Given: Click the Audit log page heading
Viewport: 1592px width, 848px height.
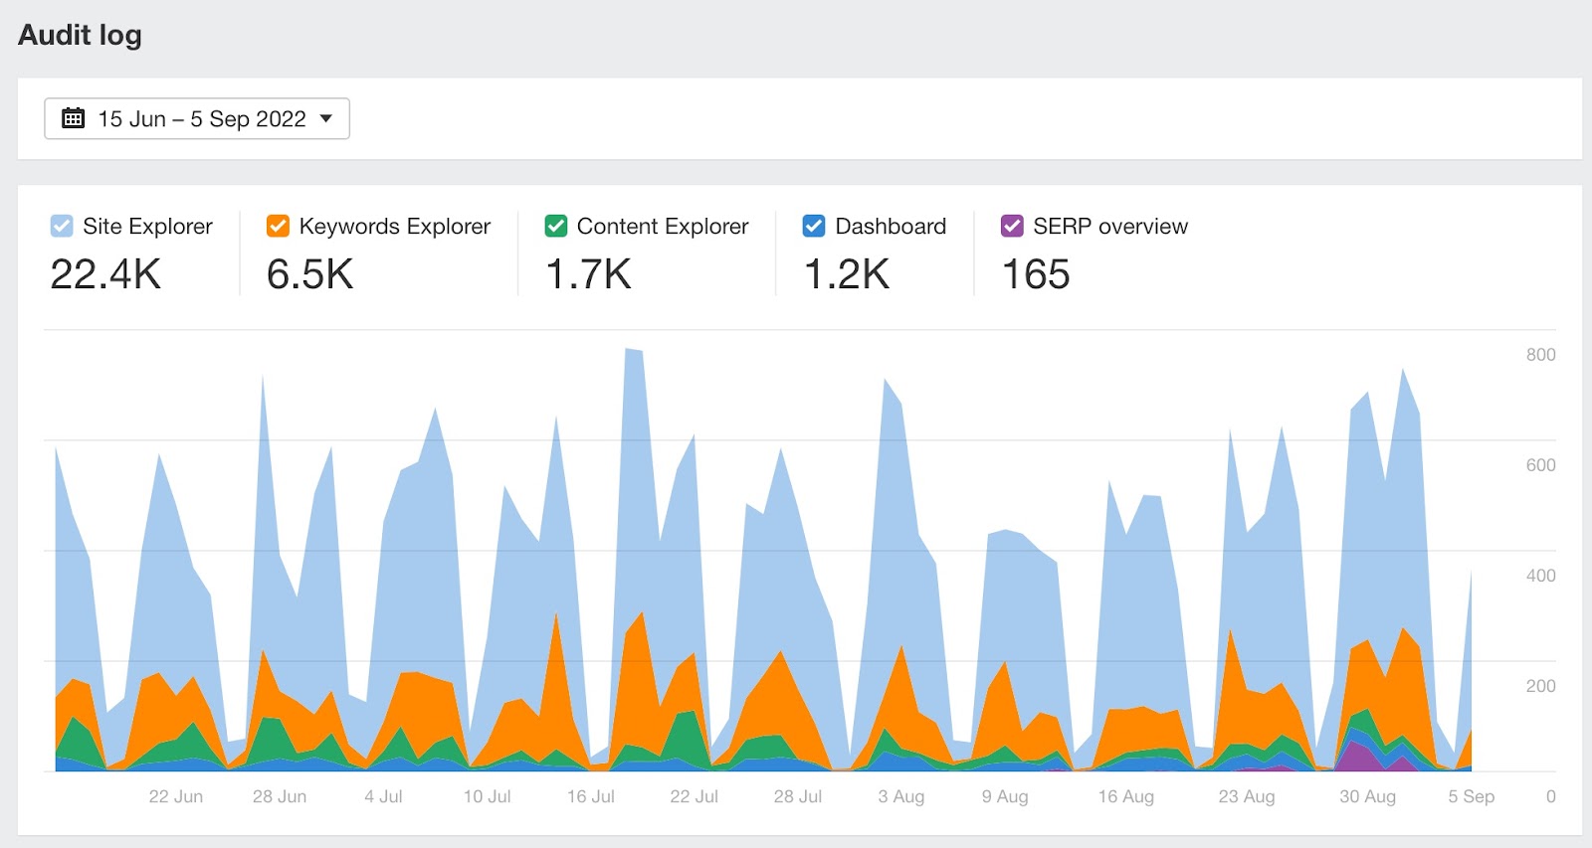Looking at the screenshot, I should [80, 35].
